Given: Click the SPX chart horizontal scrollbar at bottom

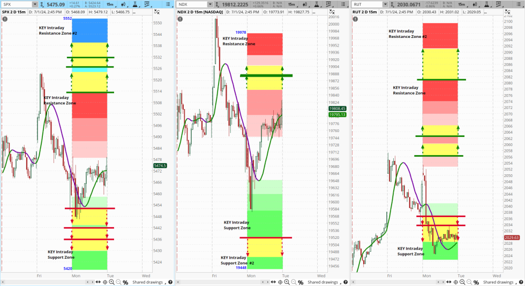Looking at the screenshot, I should 80,281.
